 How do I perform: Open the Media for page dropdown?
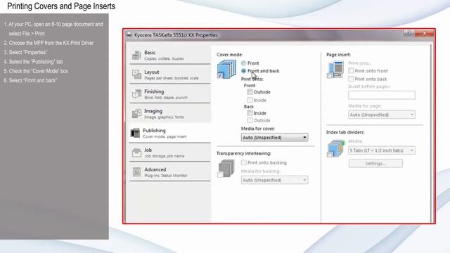pos(382,115)
